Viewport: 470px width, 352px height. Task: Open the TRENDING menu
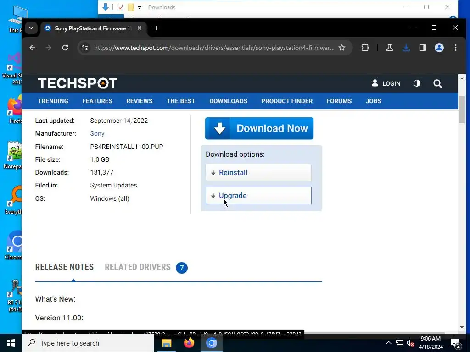point(53,101)
